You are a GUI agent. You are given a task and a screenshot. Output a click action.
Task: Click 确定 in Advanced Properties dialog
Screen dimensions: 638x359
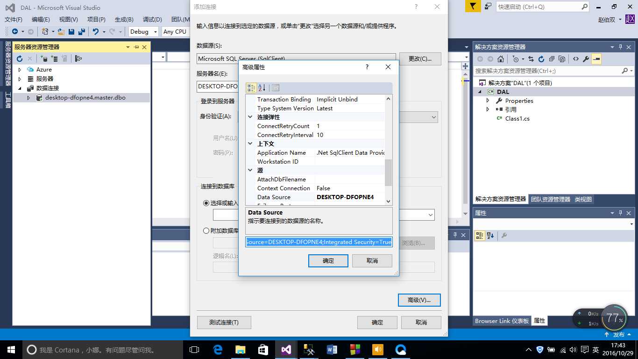tap(328, 261)
